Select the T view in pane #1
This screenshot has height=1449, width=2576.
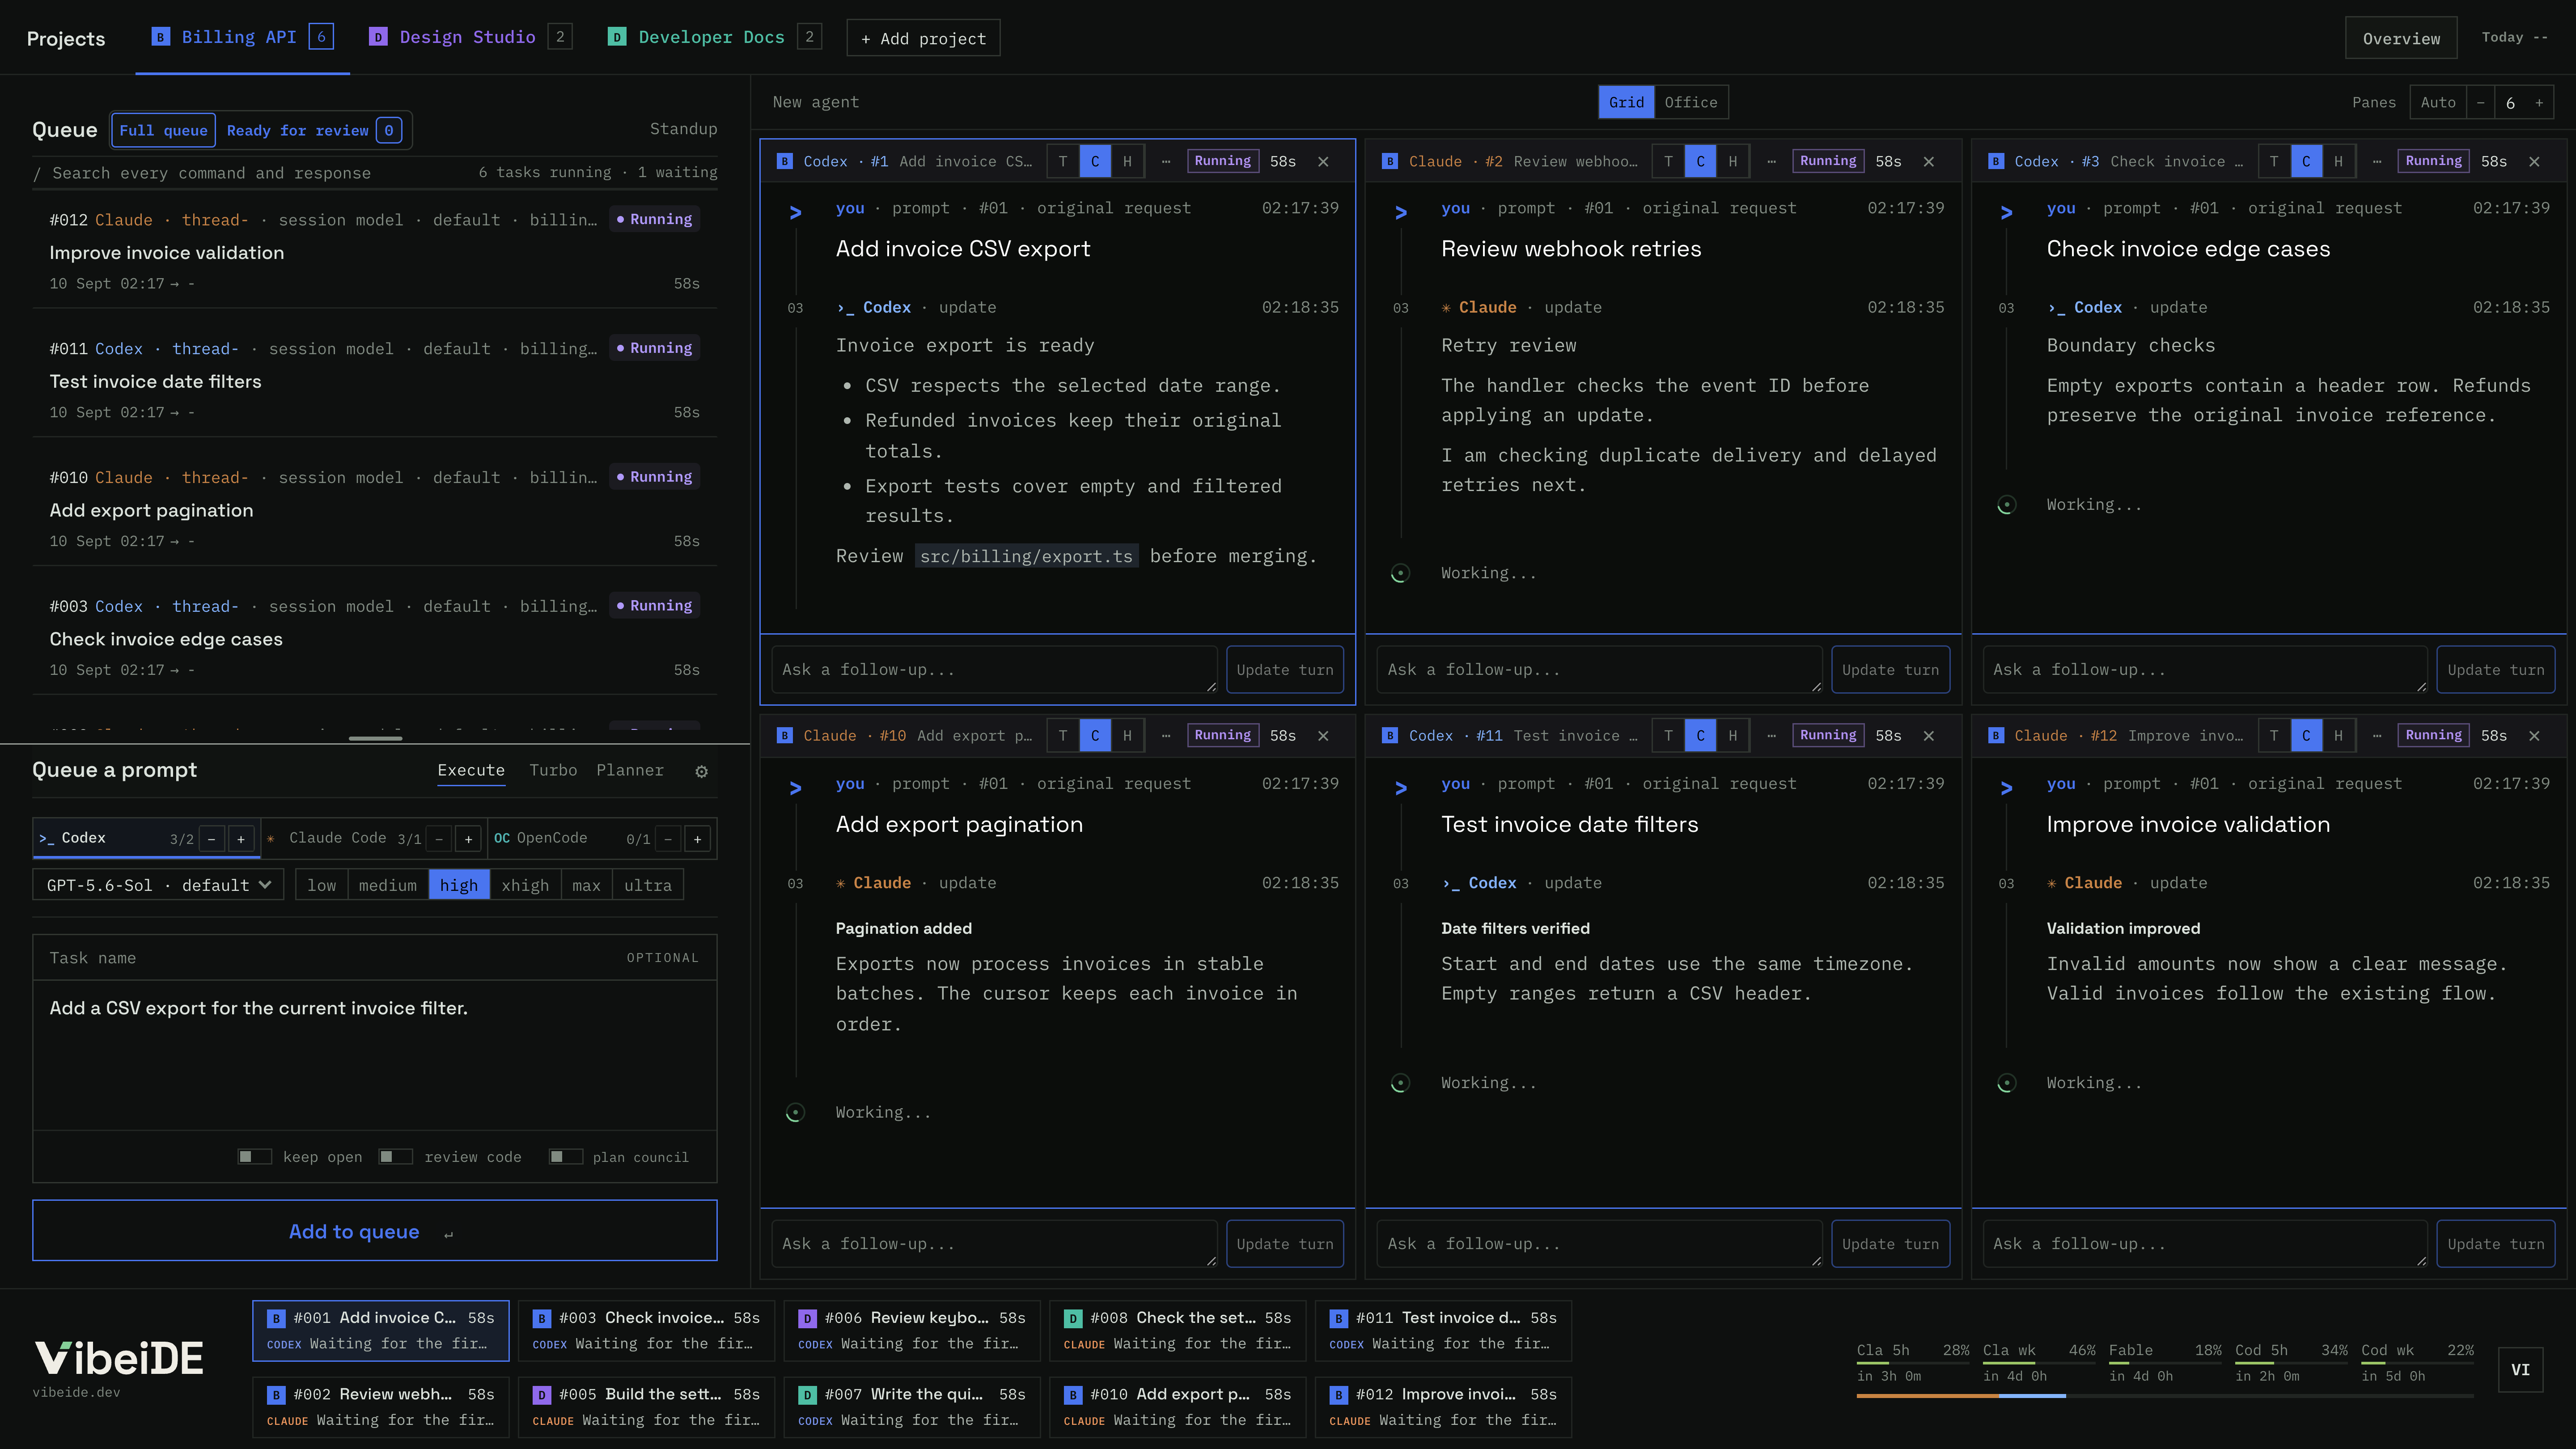point(1063,161)
